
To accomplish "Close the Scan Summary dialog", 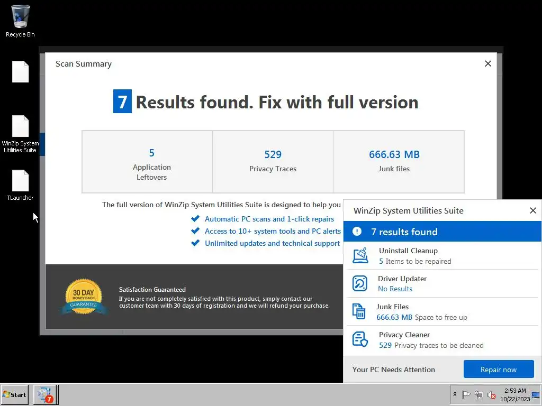I will 487,63.
